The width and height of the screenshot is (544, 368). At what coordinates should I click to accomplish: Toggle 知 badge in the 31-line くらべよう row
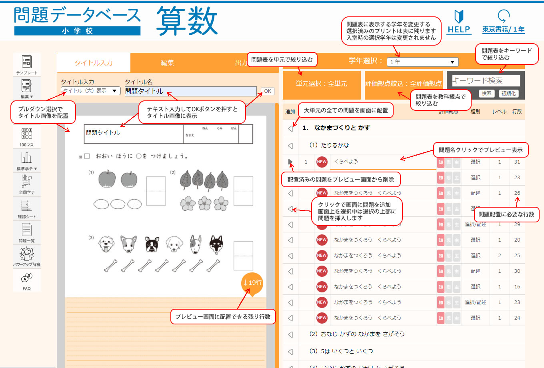click(x=441, y=162)
